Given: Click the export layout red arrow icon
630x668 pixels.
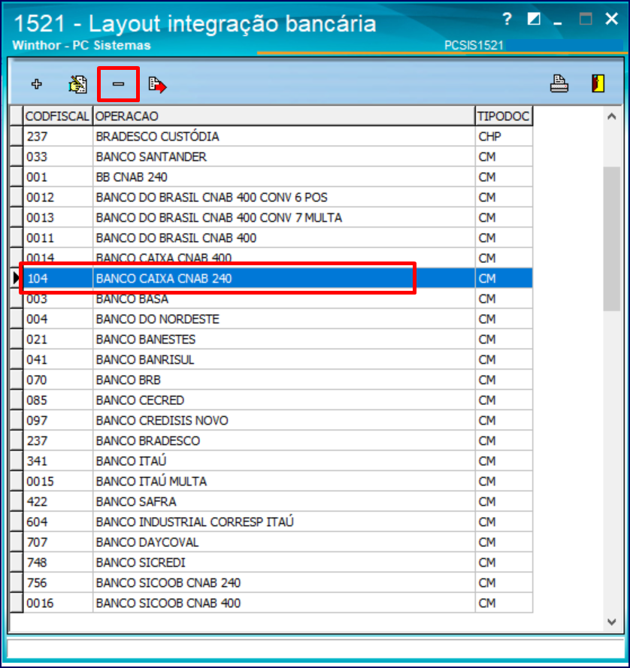Looking at the screenshot, I should 157,84.
